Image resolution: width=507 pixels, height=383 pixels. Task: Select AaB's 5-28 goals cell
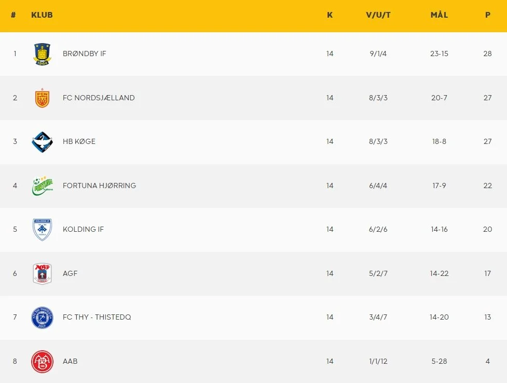coord(439,361)
